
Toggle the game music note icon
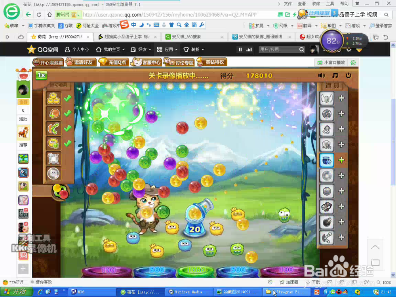pos(335,75)
